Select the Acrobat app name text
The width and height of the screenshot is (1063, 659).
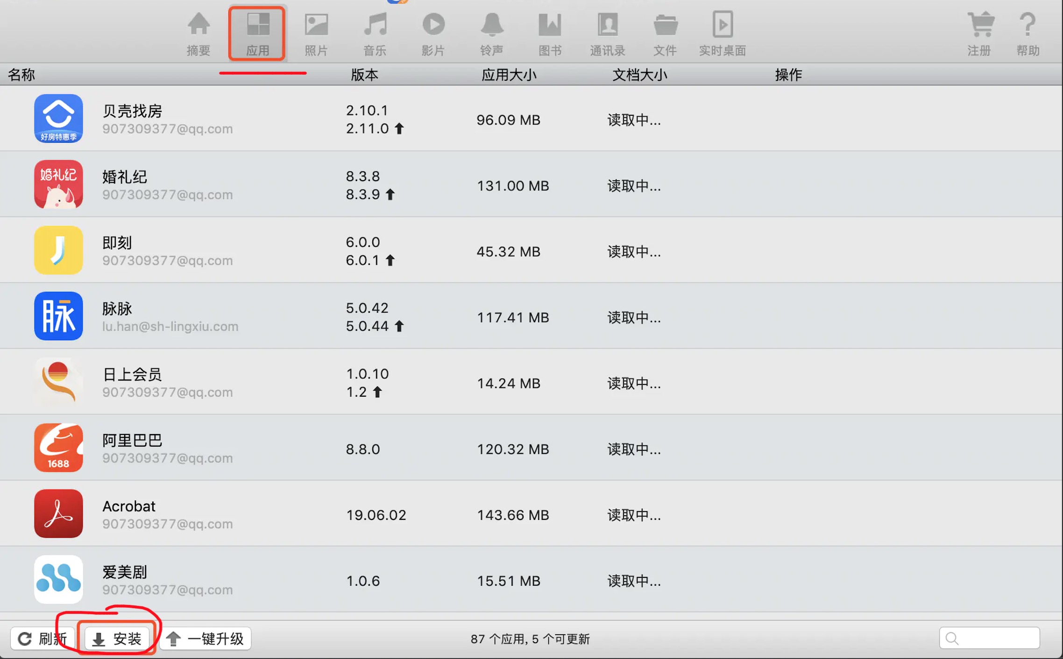(x=129, y=506)
